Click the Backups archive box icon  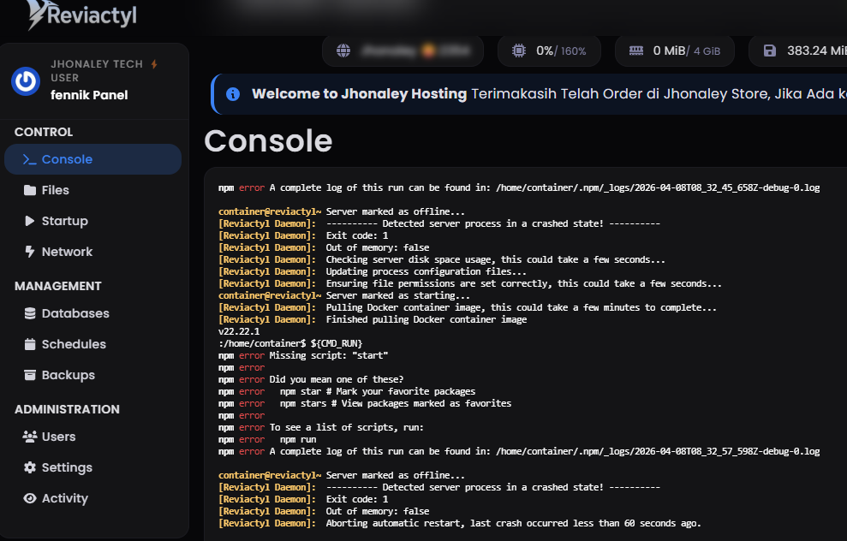[x=30, y=375]
